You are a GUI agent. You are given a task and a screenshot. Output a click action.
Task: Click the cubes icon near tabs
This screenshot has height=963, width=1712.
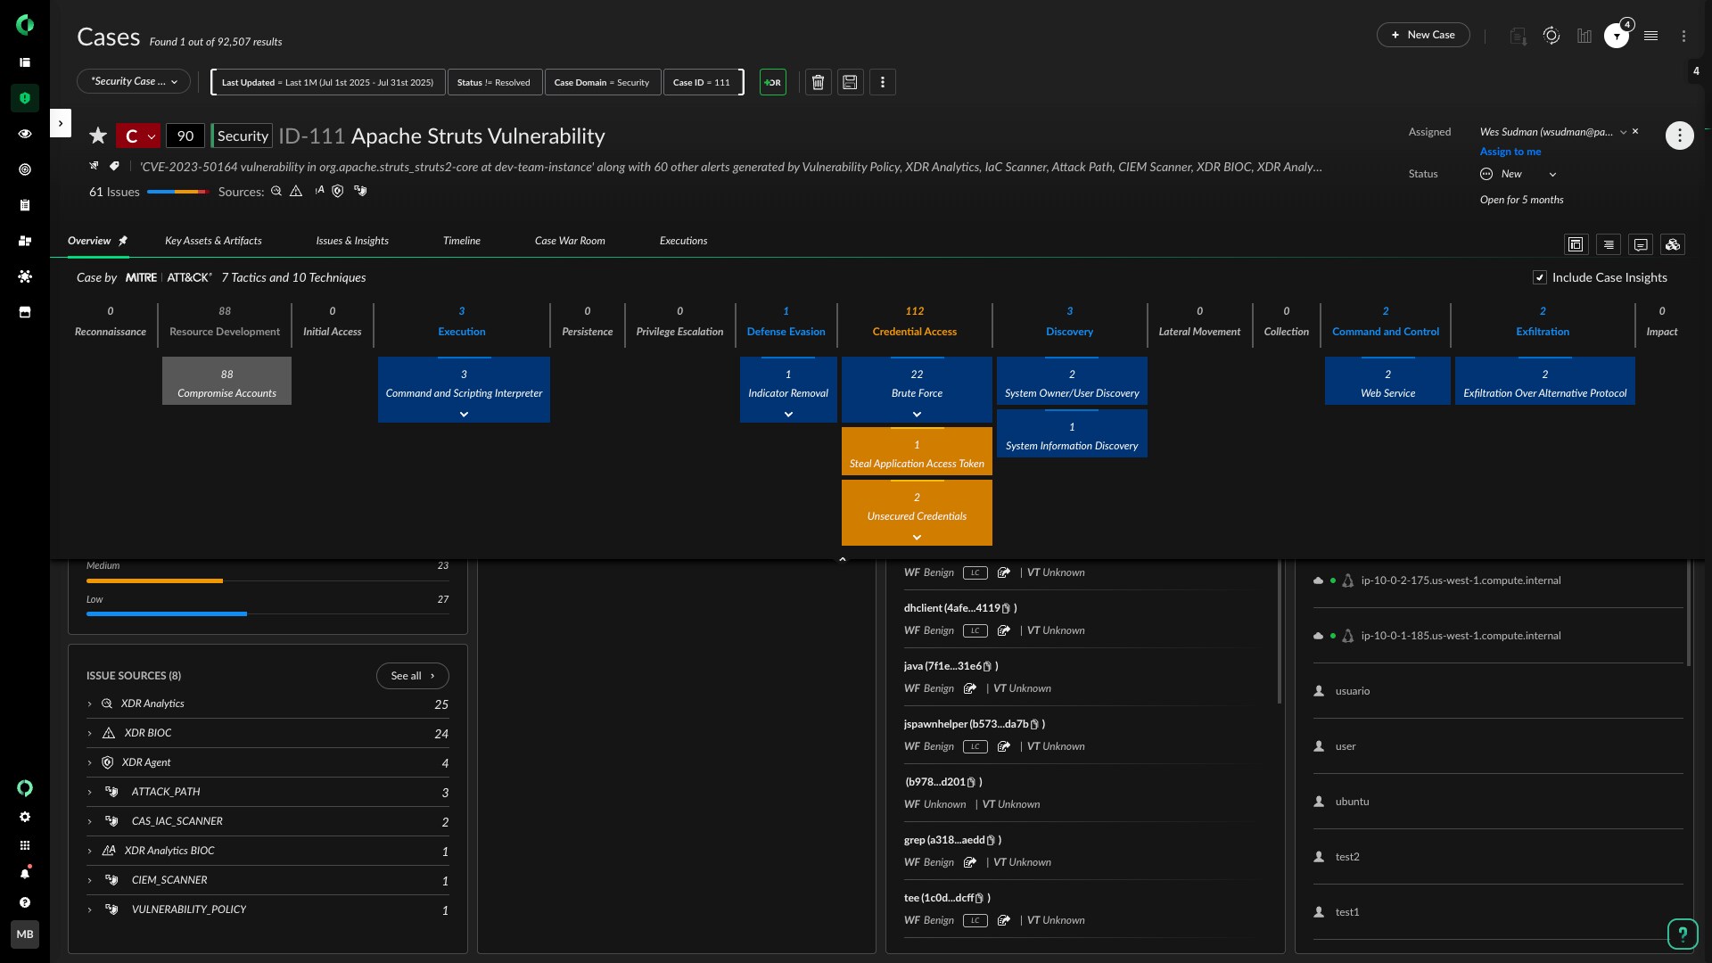click(1673, 244)
